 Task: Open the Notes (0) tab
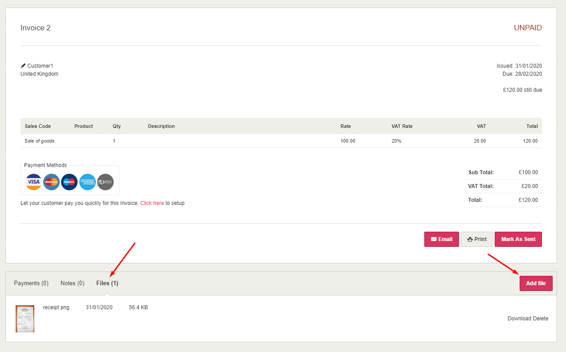click(x=72, y=283)
